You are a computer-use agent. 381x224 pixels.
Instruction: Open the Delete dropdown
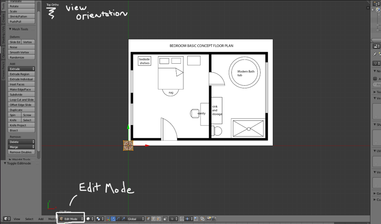21,142
